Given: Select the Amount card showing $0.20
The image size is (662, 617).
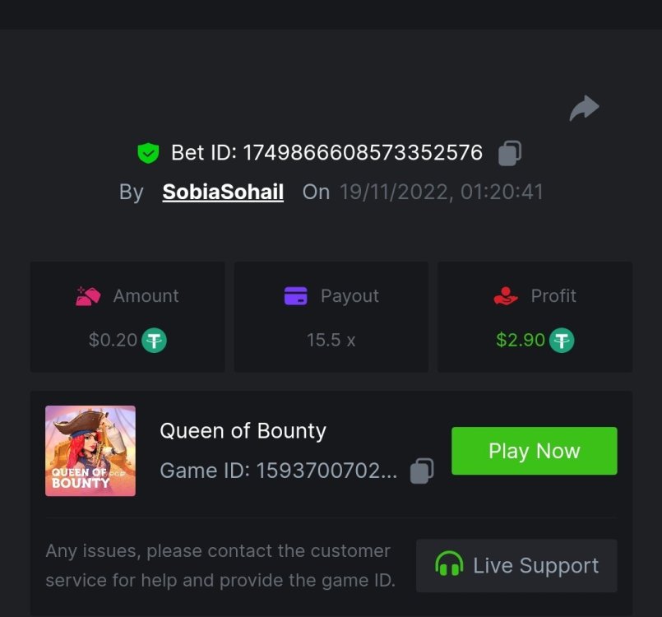Looking at the screenshot, I should [127, 316].
